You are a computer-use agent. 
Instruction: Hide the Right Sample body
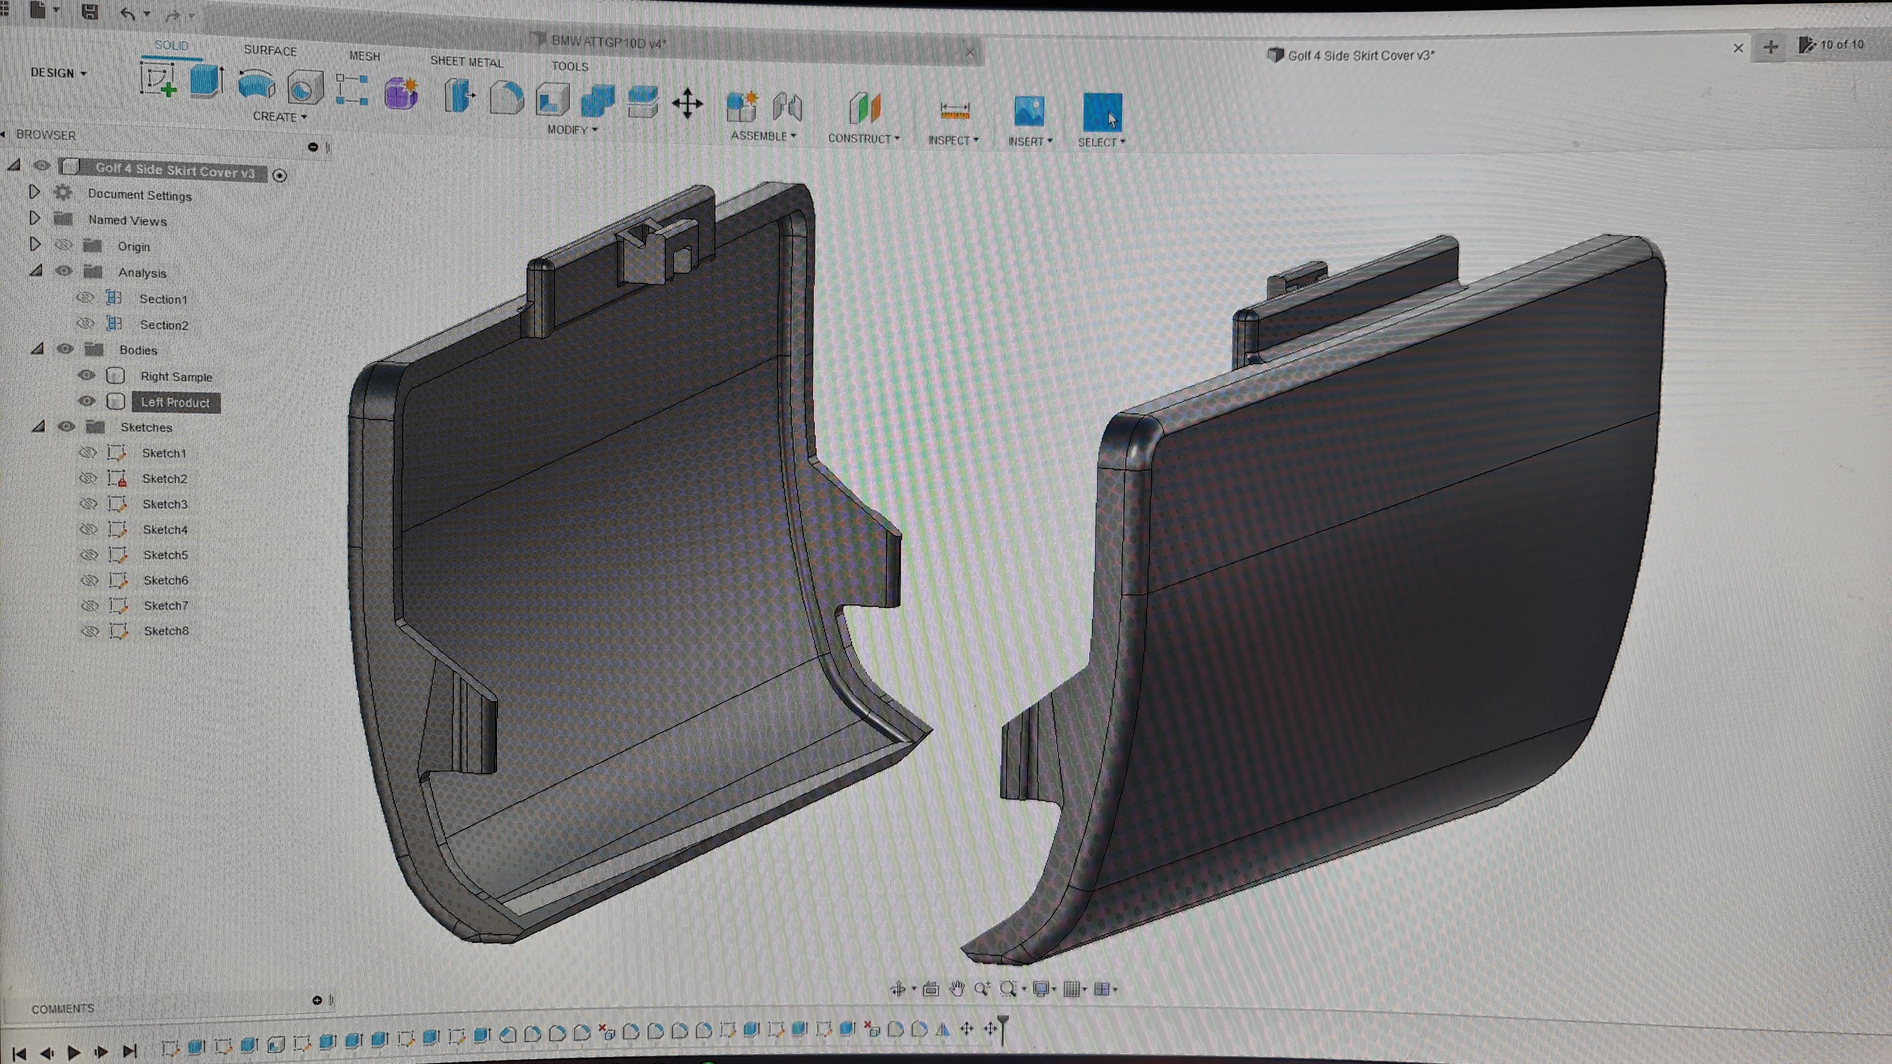coord(87,375)
